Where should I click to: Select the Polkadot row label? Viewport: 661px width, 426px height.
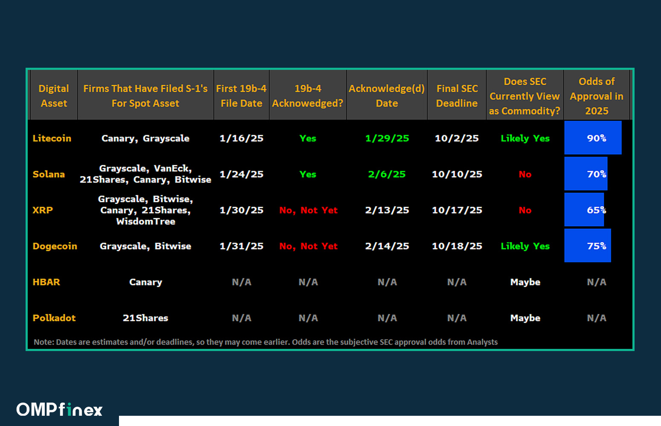coord(54,318)
